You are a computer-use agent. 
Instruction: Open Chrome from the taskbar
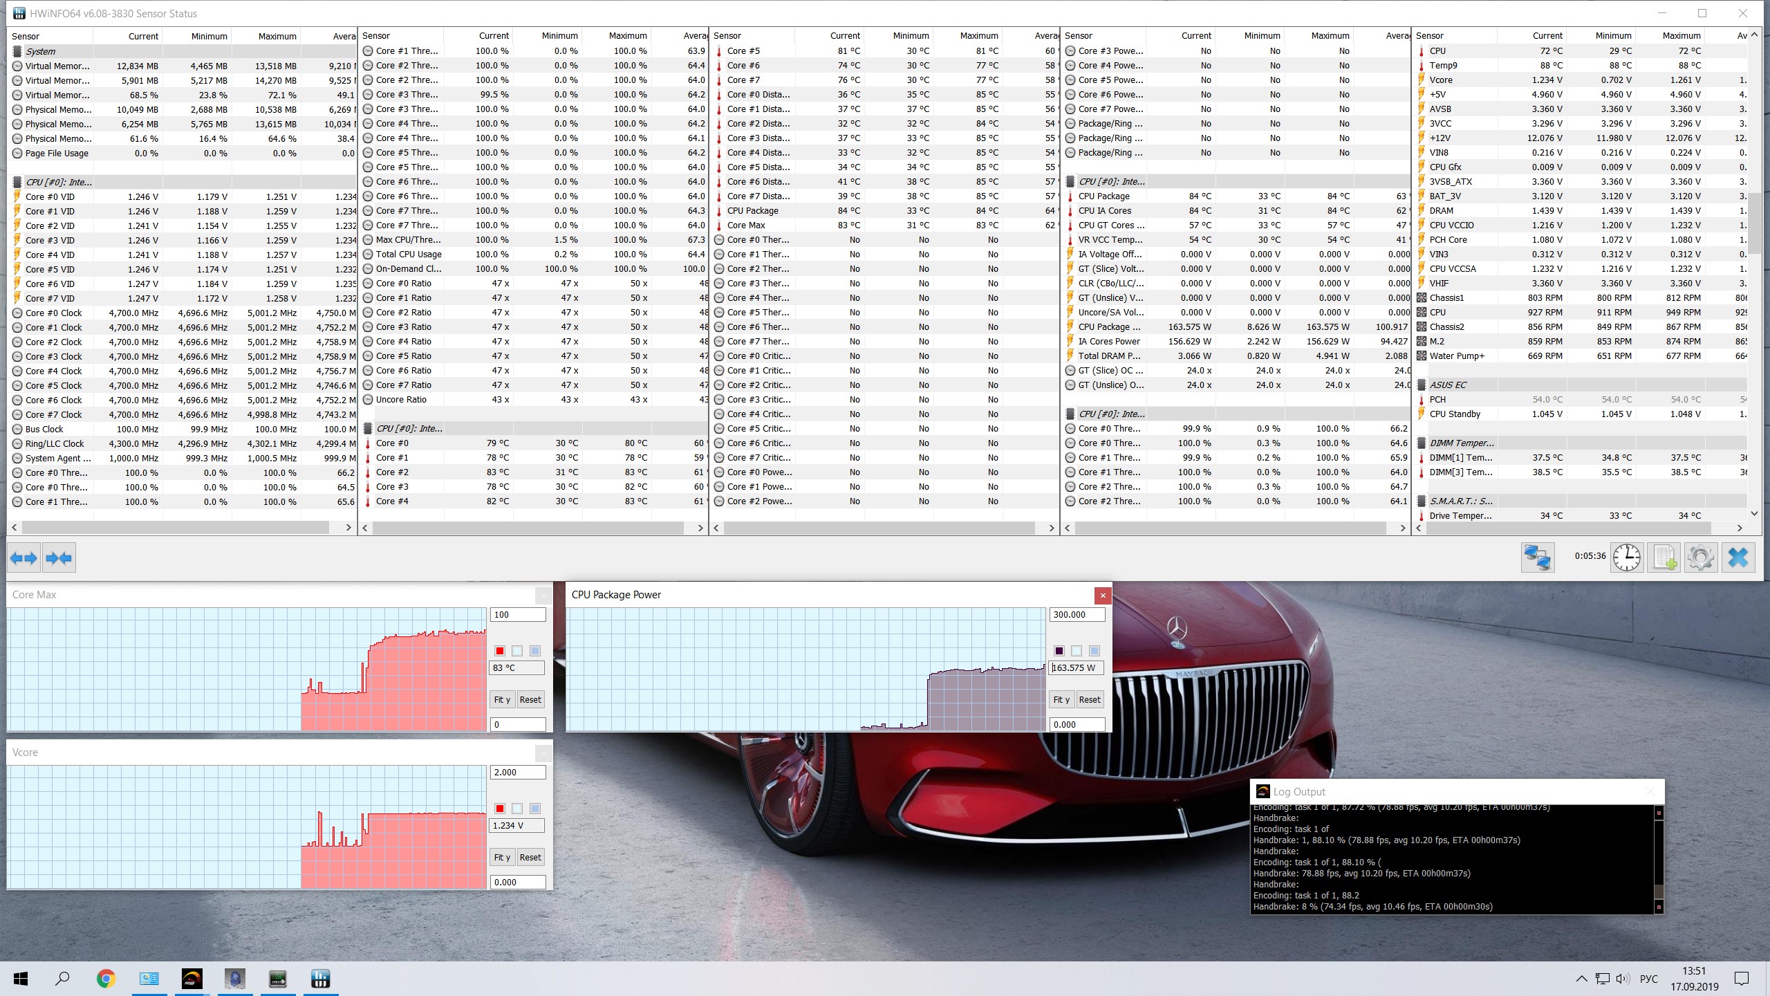(106, 979)
